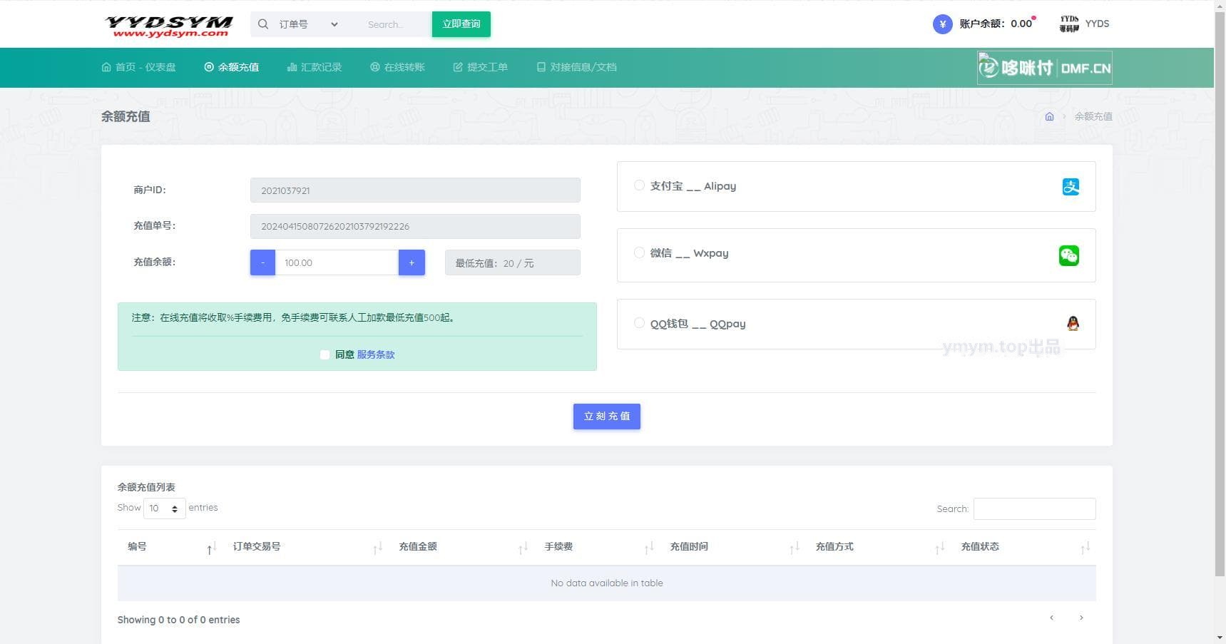Screen dimensions: 1226x644
Task: Click the 账户余额: 0.00 text
Action: [x=996, y=24]
